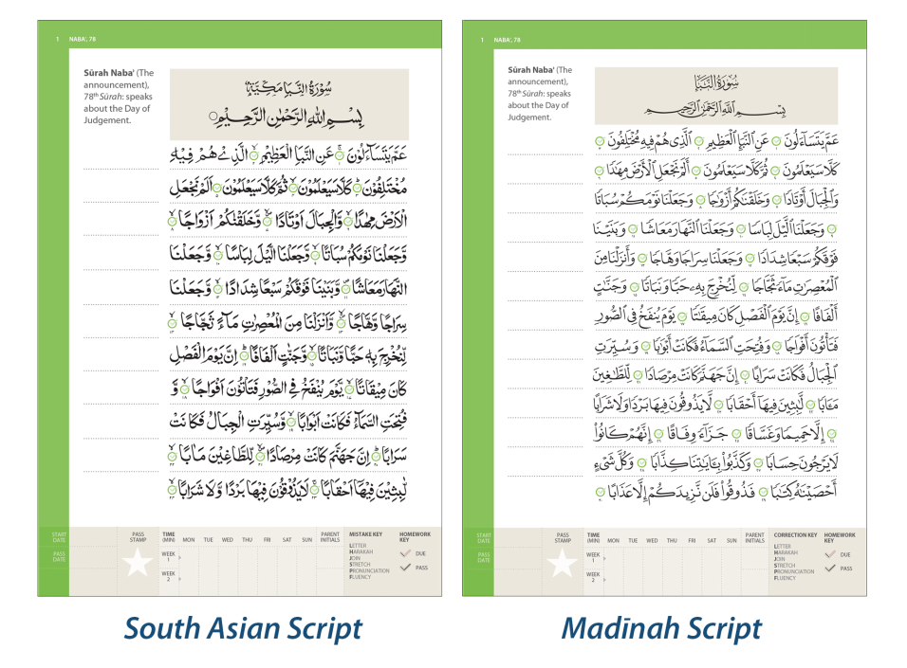Click the PASS checkmark on South Asian page
This screenshot has height=668, width=907.
pyautogui.click(x=405, y=567)
